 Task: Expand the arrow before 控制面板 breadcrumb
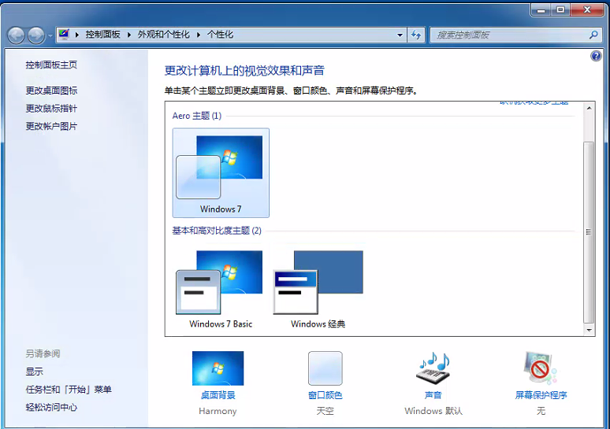pos(77,35)
